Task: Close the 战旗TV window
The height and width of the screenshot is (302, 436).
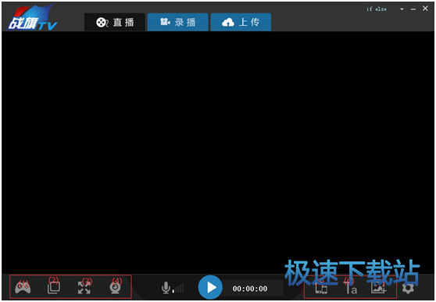Action: pos(425,9)
